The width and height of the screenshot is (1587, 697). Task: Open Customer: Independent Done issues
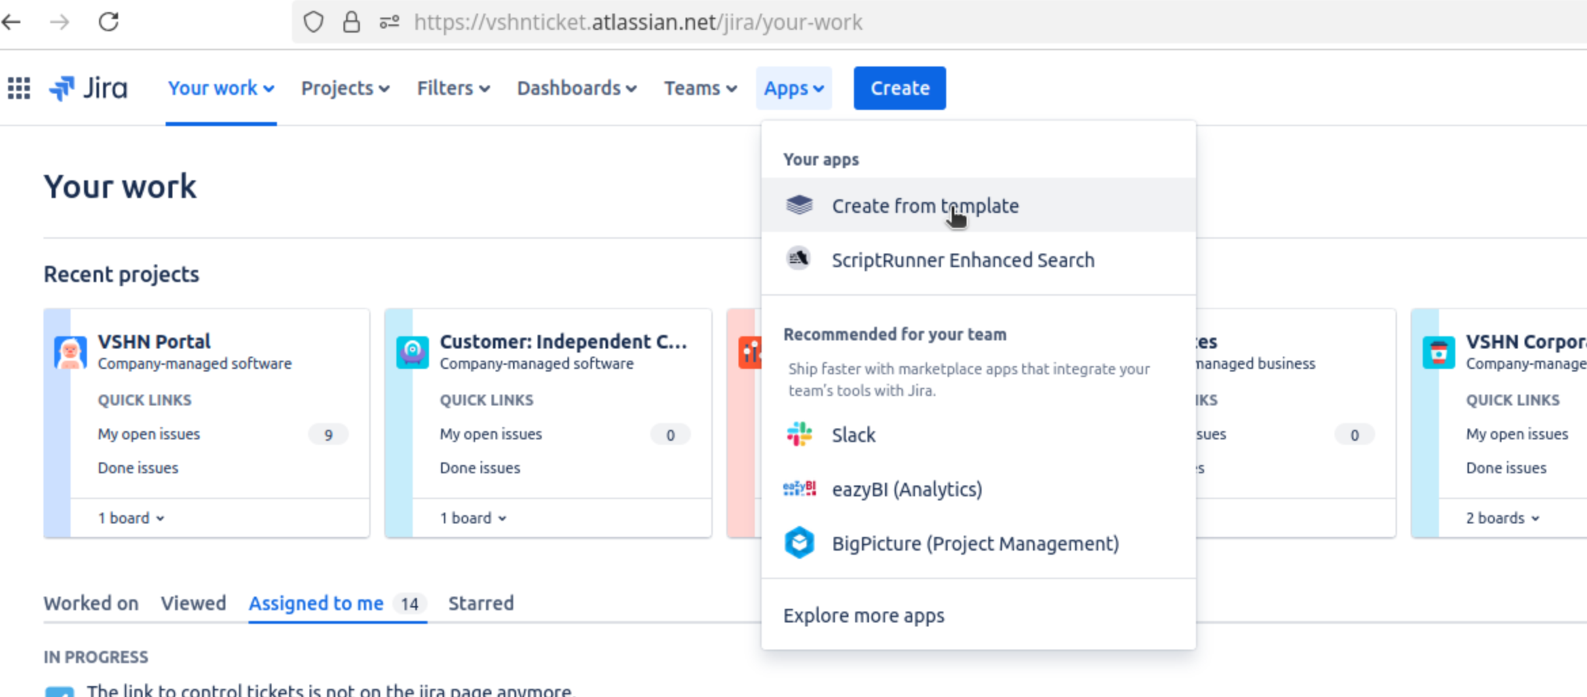point(480,468)
